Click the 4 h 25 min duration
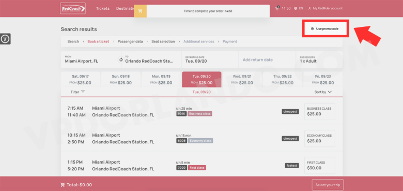This screenshot has height=191, width=403. click(184, 108)
